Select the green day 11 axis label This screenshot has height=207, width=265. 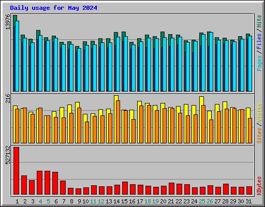pyautogui.click(x=93, y=201)
